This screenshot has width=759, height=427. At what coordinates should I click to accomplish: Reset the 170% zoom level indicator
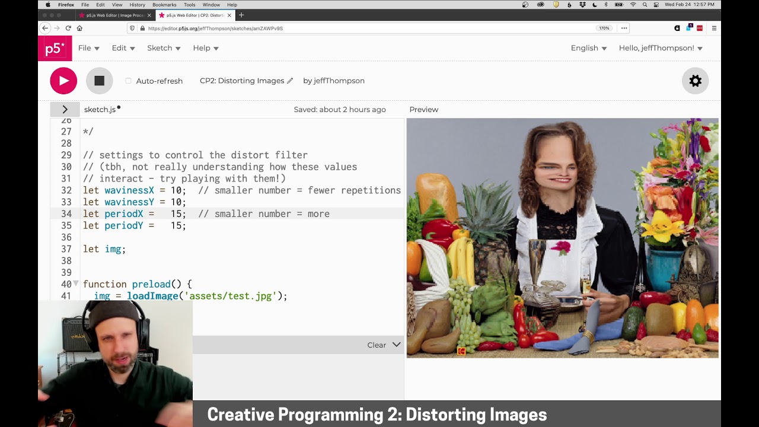(x=604, y=28)
